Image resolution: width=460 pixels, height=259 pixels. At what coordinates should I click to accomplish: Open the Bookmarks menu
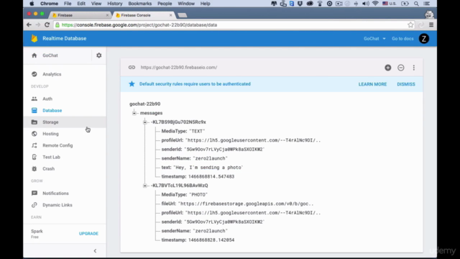140,4
